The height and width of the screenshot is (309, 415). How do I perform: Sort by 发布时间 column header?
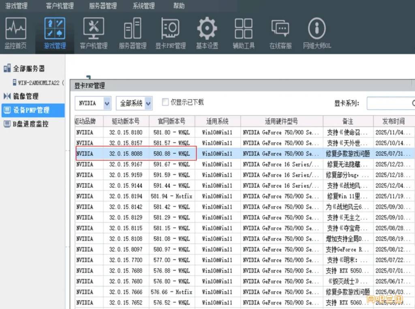tap(393, 121)
